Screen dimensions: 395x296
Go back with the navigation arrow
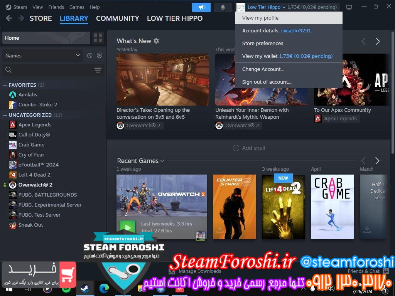pos(9,18)
